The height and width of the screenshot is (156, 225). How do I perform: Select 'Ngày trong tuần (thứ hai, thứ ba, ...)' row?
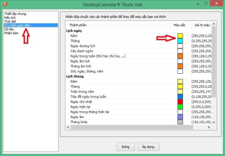(98, 56)
